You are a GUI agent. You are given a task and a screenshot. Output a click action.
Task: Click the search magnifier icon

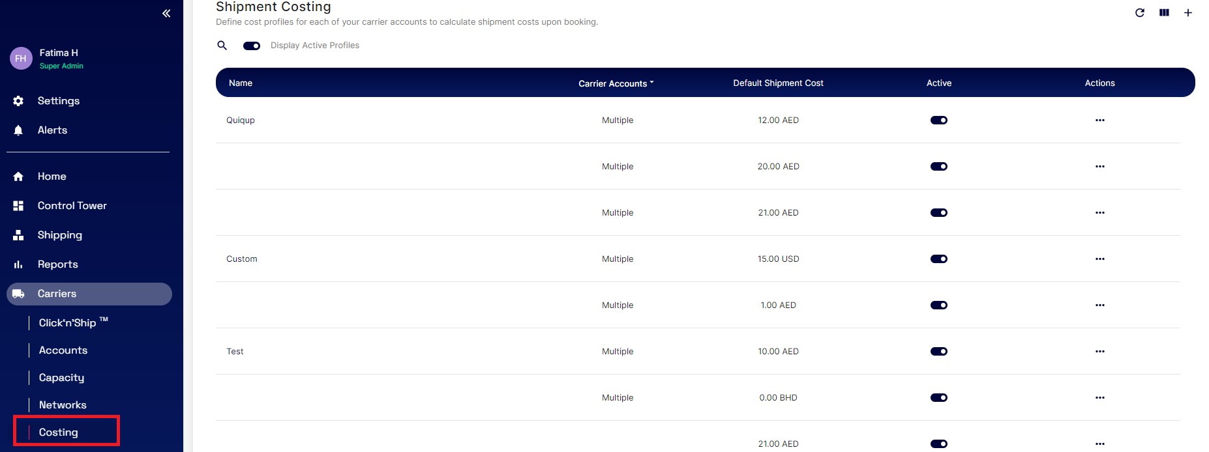tap(222, 46)
